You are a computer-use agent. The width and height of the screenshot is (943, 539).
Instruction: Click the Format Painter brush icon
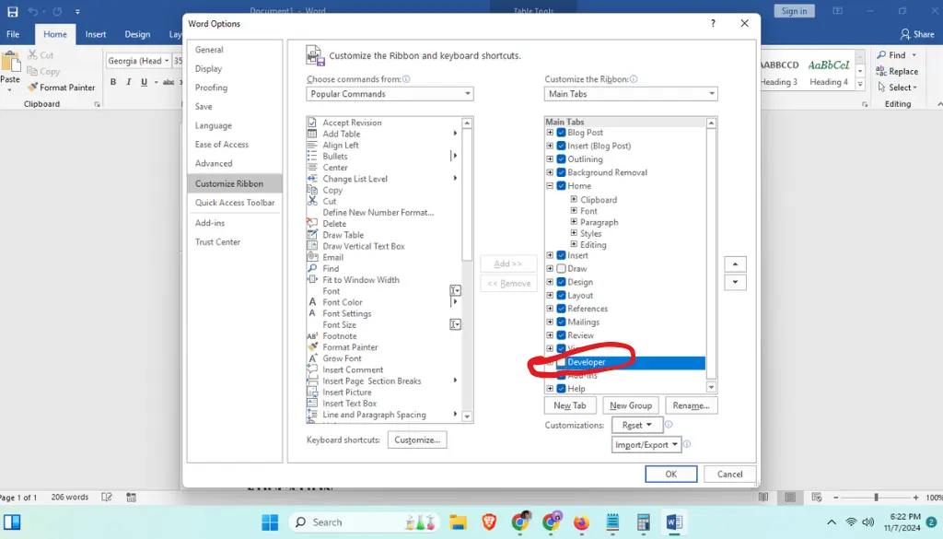point(32,88)
